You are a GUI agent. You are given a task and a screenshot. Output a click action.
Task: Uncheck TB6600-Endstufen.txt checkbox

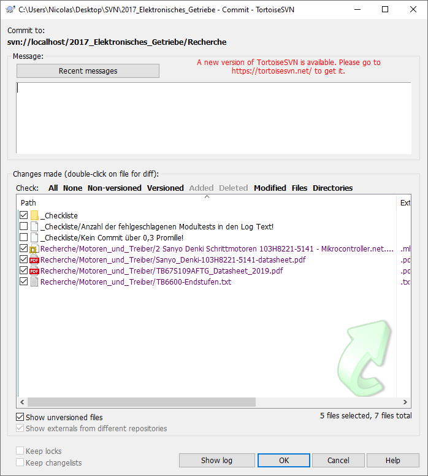(x=24, y=282)
